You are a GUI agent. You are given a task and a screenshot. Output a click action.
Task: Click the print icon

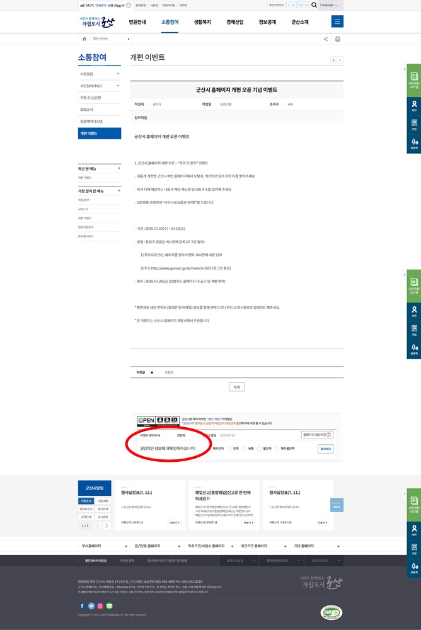[x=337, y=39]
